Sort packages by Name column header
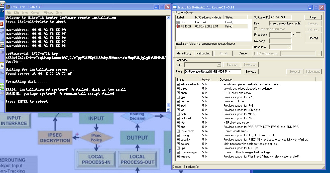Screen dimensions: 330x173 (188, 80)
